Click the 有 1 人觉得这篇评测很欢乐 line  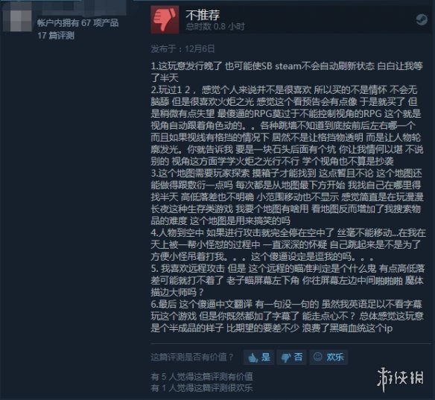[202, 388]
